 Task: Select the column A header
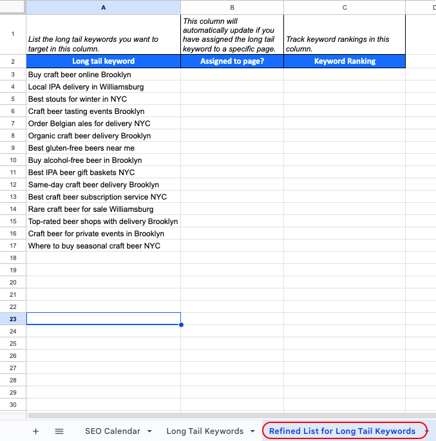tap(103, 7)
